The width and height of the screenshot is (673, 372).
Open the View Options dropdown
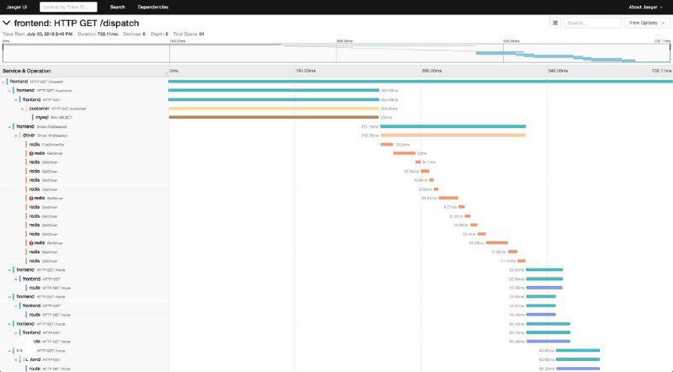click(x=646, y=23)
